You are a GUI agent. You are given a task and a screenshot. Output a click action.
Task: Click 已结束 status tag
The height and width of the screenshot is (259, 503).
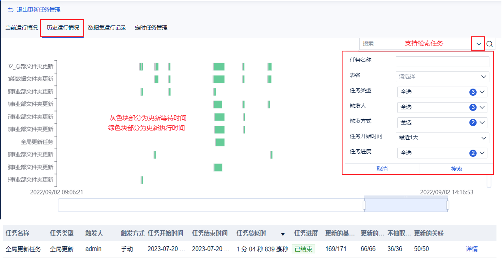coord(303,249)
